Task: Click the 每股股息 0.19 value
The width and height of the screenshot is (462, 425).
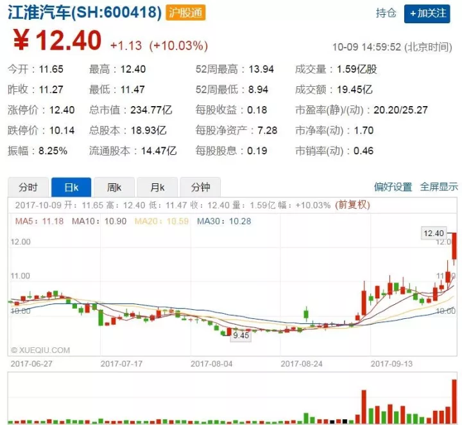Action: pos(257,151)
